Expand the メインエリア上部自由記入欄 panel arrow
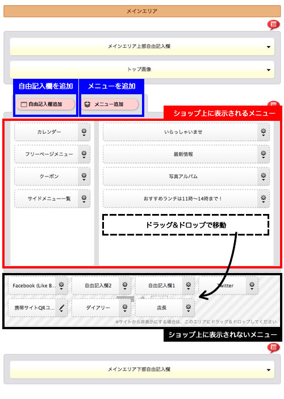 pos(269,47)
